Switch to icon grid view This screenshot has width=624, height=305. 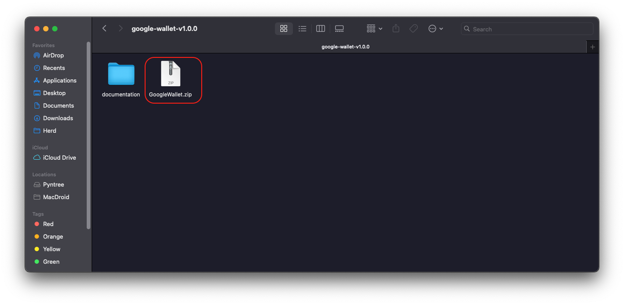[283, 29]
